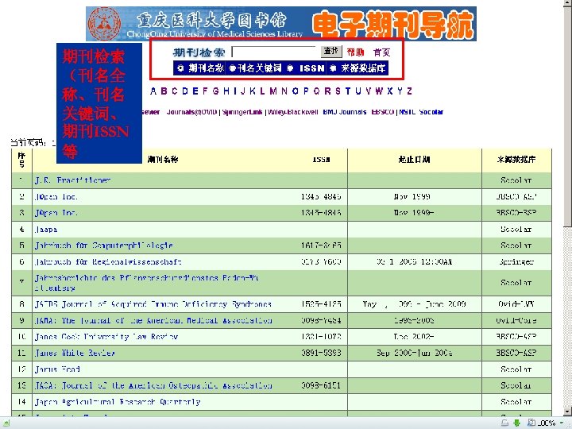572x429 pixels.
Task: Open Jahrbuch für Regionalwissenschaft journal link
Action: pyautogui.click(x=108, y=262)
